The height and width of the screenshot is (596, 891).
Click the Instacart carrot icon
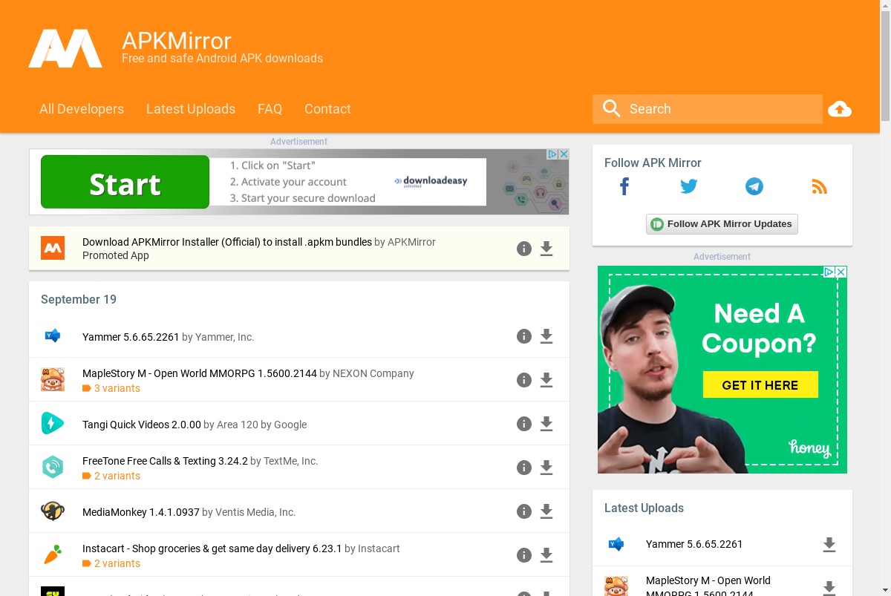click(x=53, y=554)
